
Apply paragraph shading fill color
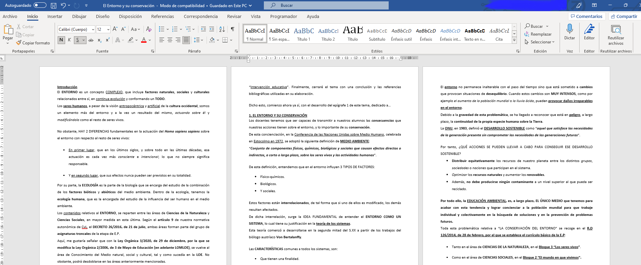212,40
